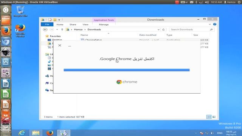
Task: Close the Chrome installer dialog
Action: coord(60,45)
